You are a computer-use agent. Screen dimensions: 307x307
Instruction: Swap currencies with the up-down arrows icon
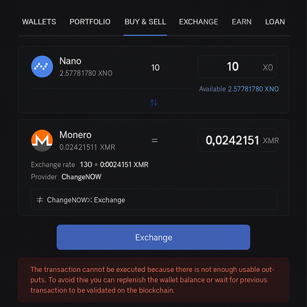pyautogui.click(x=154, y=102)
